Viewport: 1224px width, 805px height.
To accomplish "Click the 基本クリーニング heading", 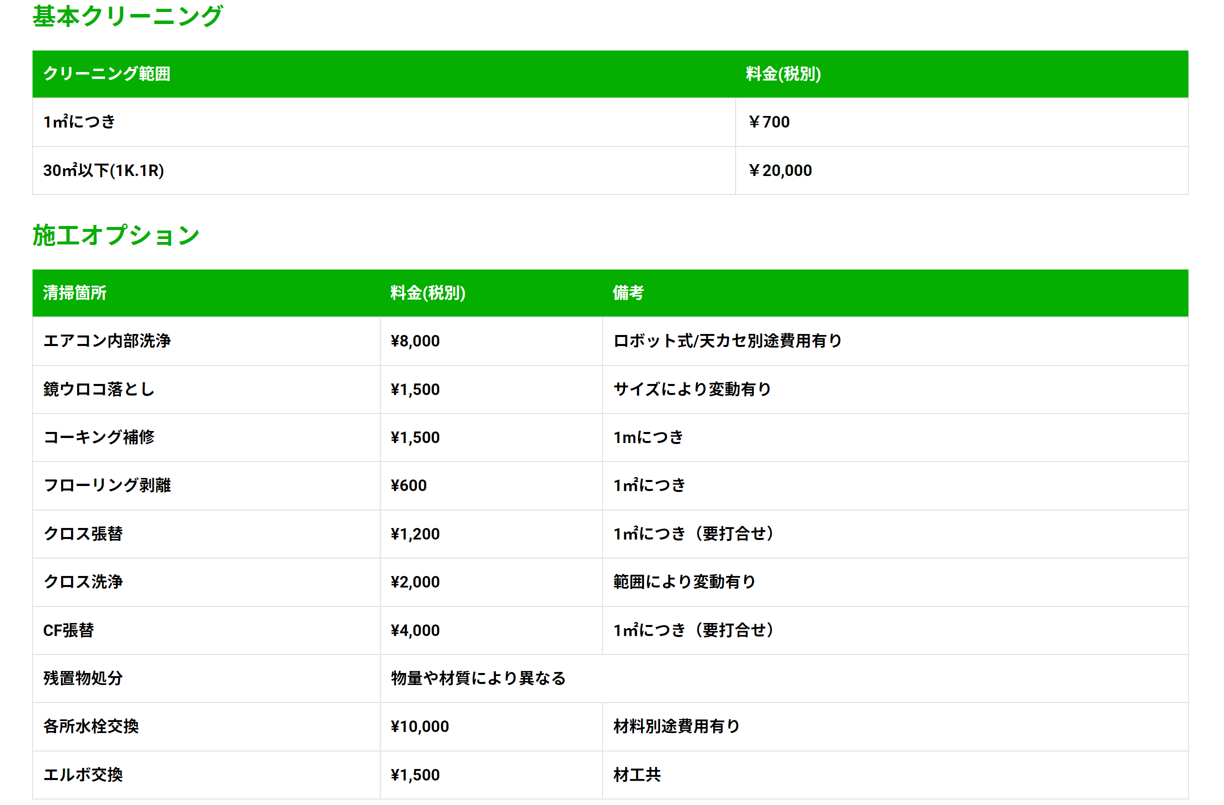I will coord(127,16).
